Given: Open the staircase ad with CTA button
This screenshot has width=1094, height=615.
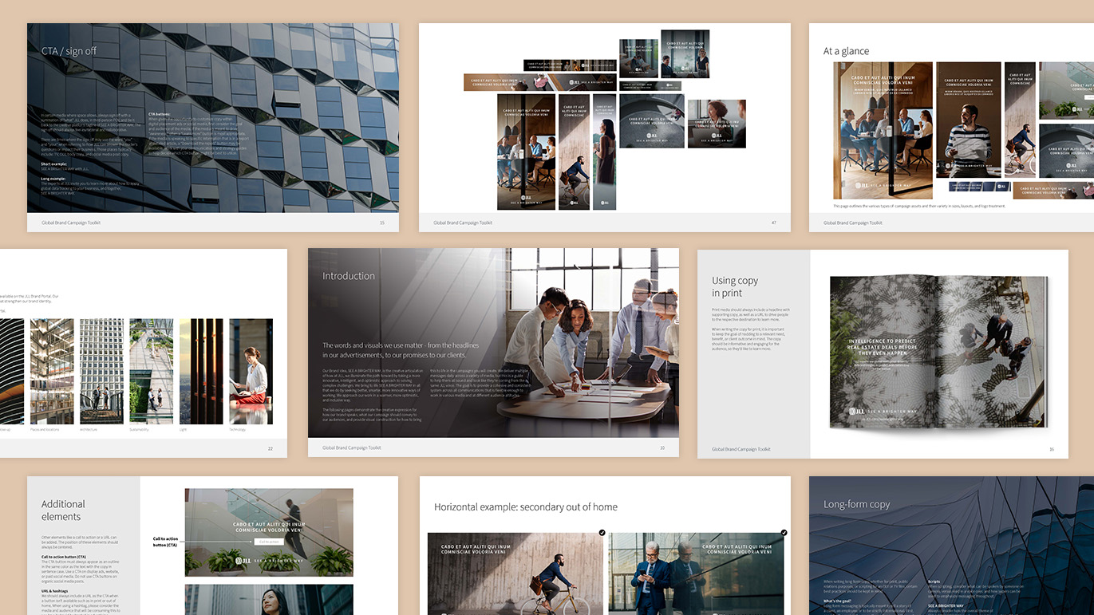Looking at the screenshot, I should [x=269, y=532].
